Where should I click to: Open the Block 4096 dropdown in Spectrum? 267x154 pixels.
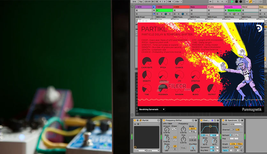pos(236,124)
